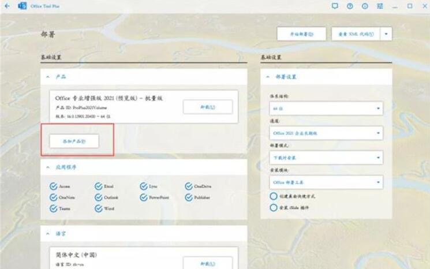The height and width of the screenshot is (269, 430).
Task: Open the 安装模块 Office 部署工具 dropdown
Action: coord(326,182)
